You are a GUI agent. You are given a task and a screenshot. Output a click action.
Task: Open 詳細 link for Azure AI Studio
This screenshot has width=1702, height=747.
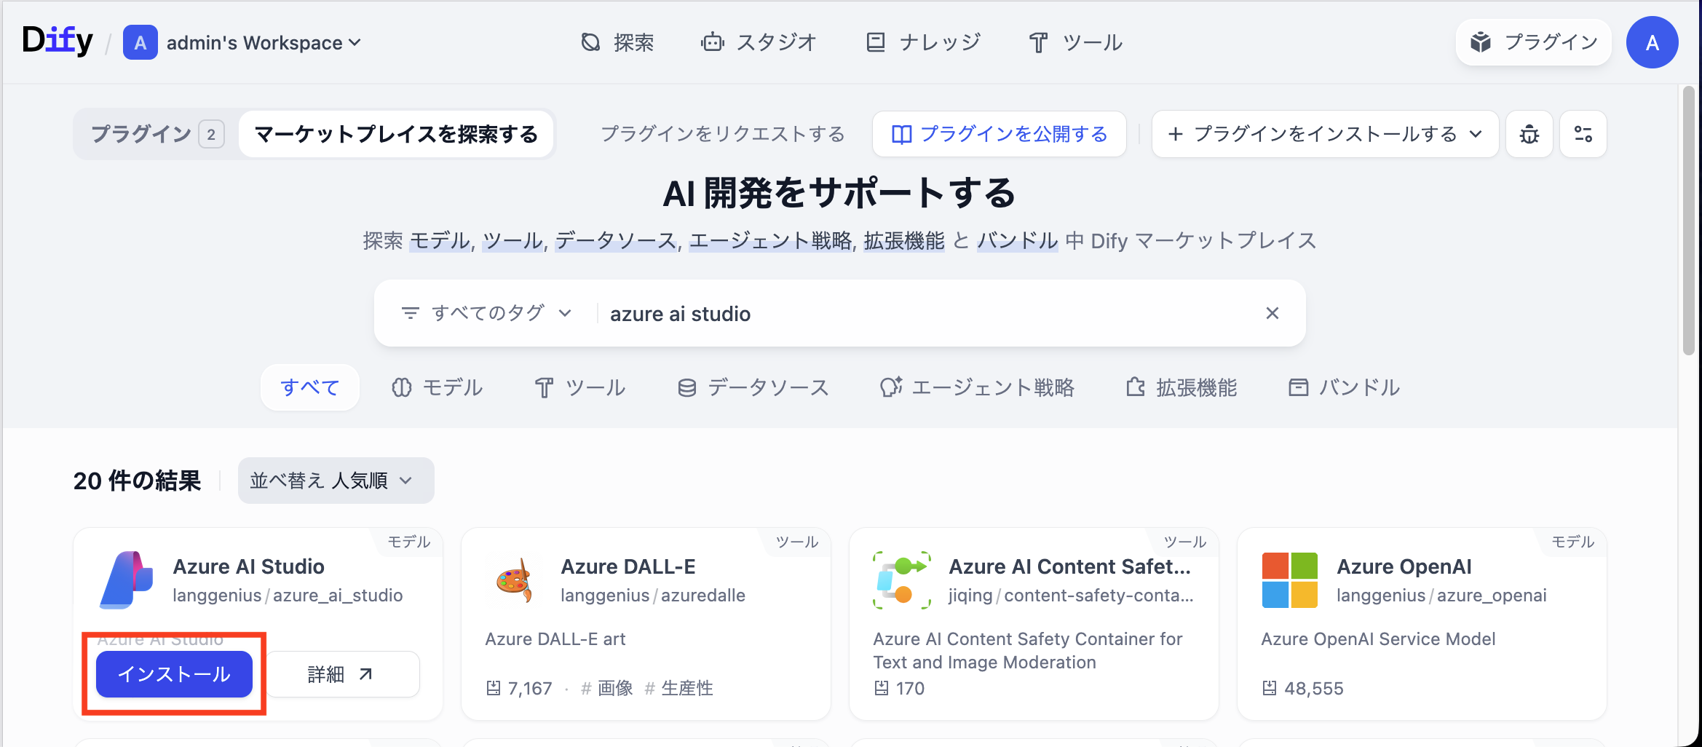341,674
